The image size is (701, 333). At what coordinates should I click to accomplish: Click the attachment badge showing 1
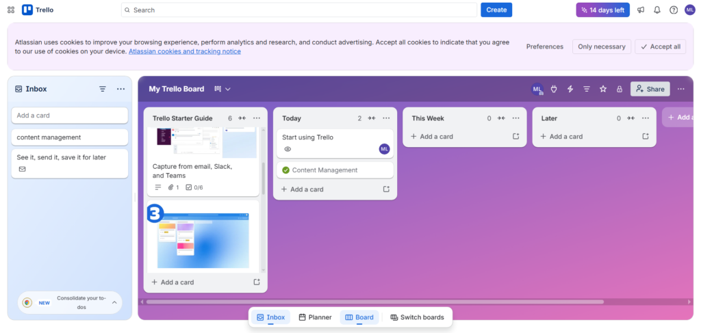coord(173,187)
